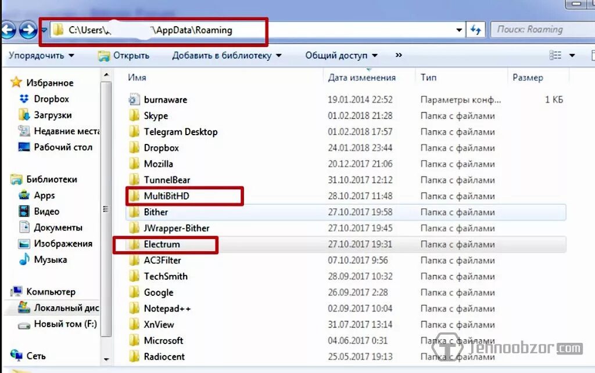Click the Параметры конф... type cell

[461, 100]
